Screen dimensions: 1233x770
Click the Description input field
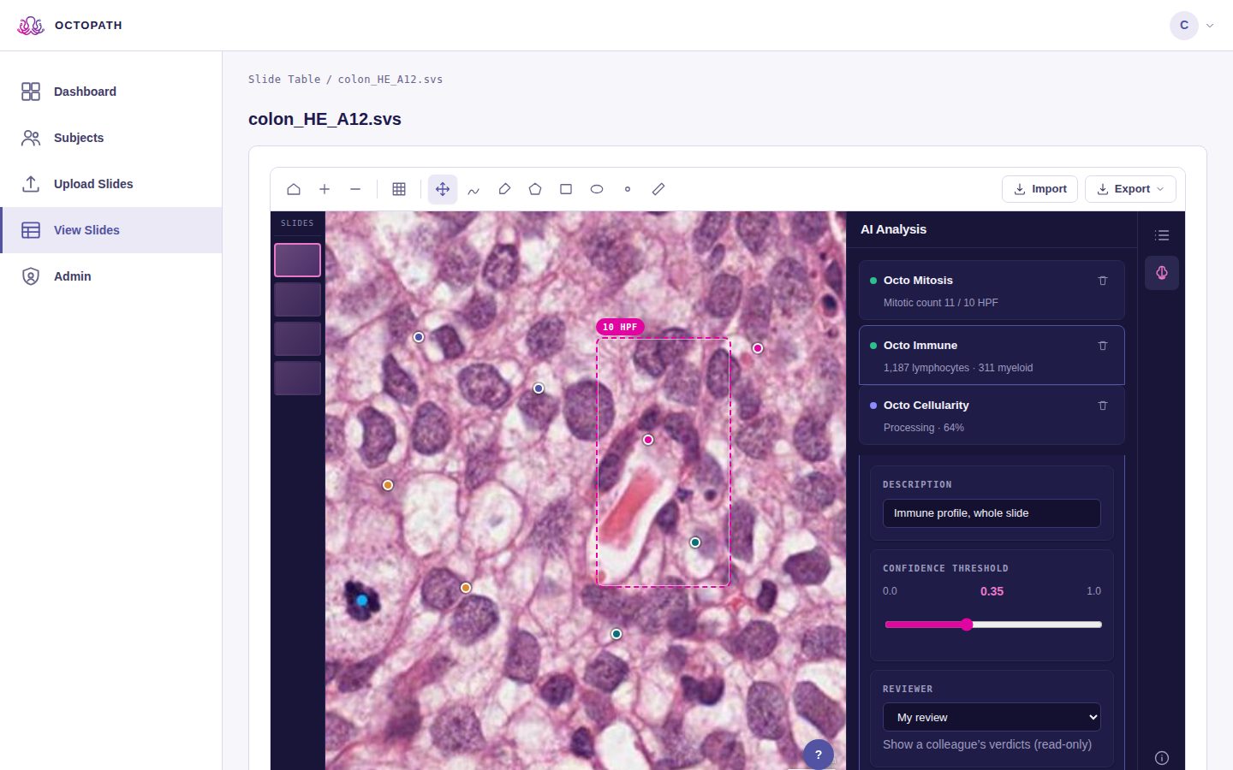[992, 513]
